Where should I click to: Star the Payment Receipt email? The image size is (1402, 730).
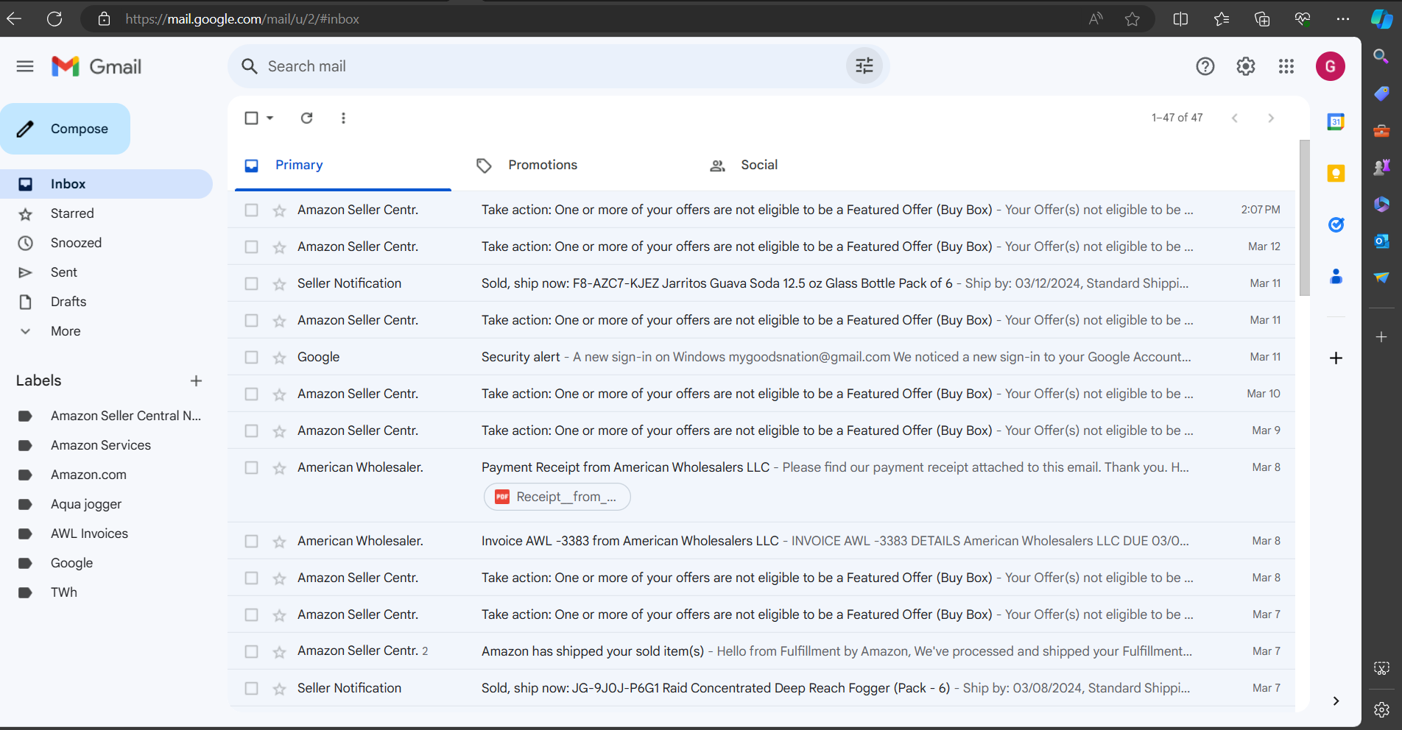tap(279, 468)
